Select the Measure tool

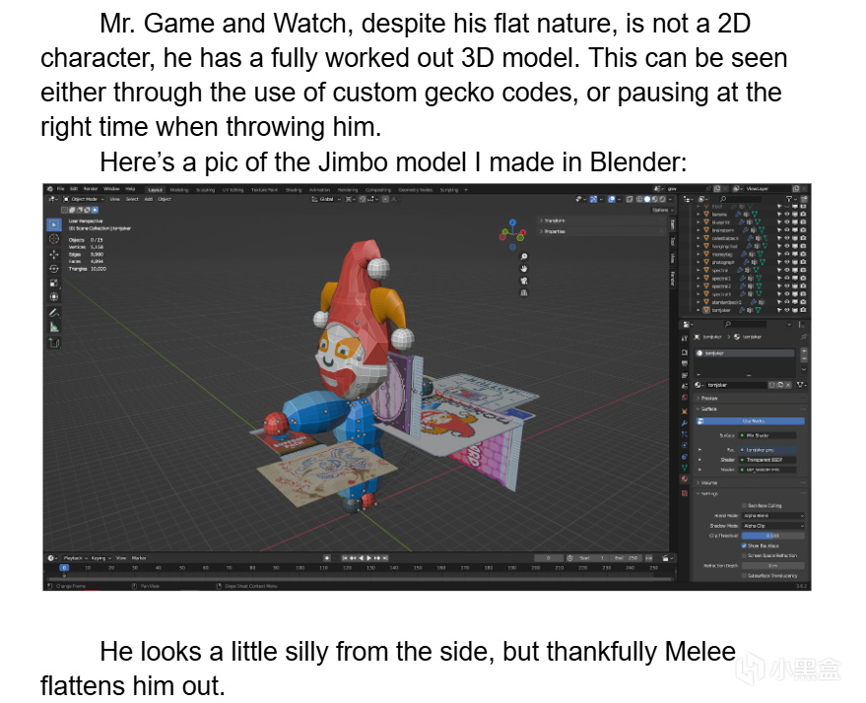[x=53, y=326]
